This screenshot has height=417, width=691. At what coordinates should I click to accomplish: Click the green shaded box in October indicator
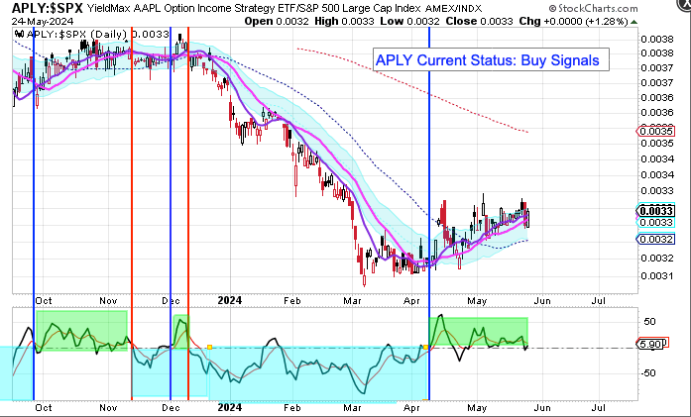pos(81,327)
